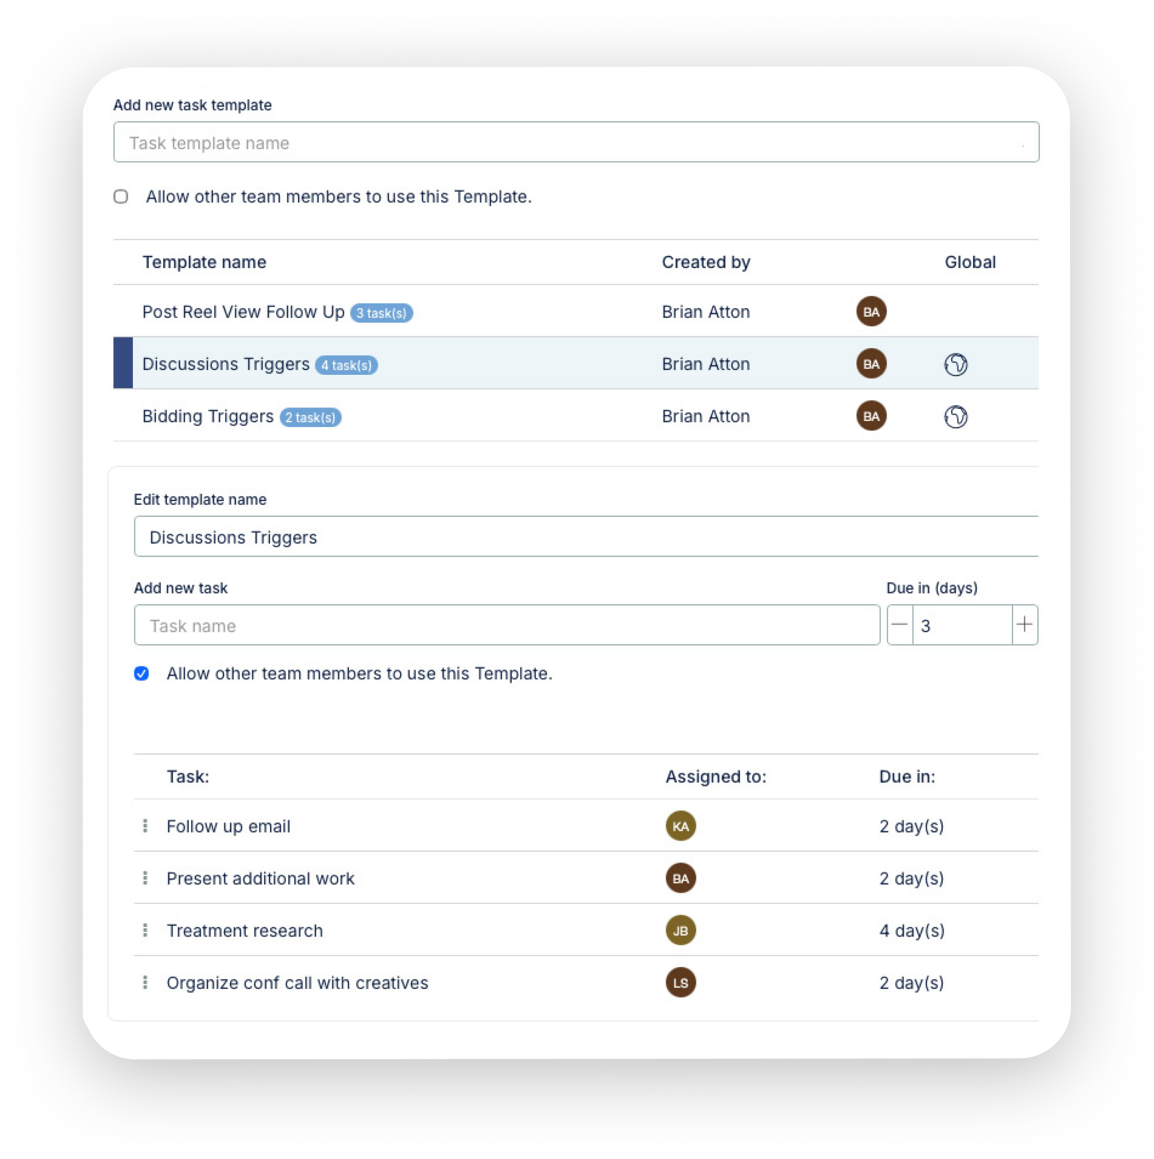Decrease due in days with minus button
Image resolution: width=1154 pixels, height=1159 pixels.
point(900,625)
